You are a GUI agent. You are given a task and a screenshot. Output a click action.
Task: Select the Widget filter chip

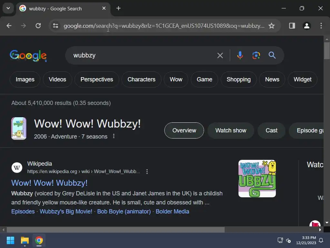pos(302,79)
